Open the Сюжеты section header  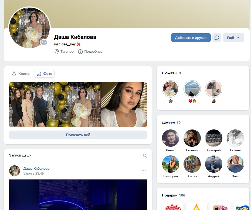[171, 73]
